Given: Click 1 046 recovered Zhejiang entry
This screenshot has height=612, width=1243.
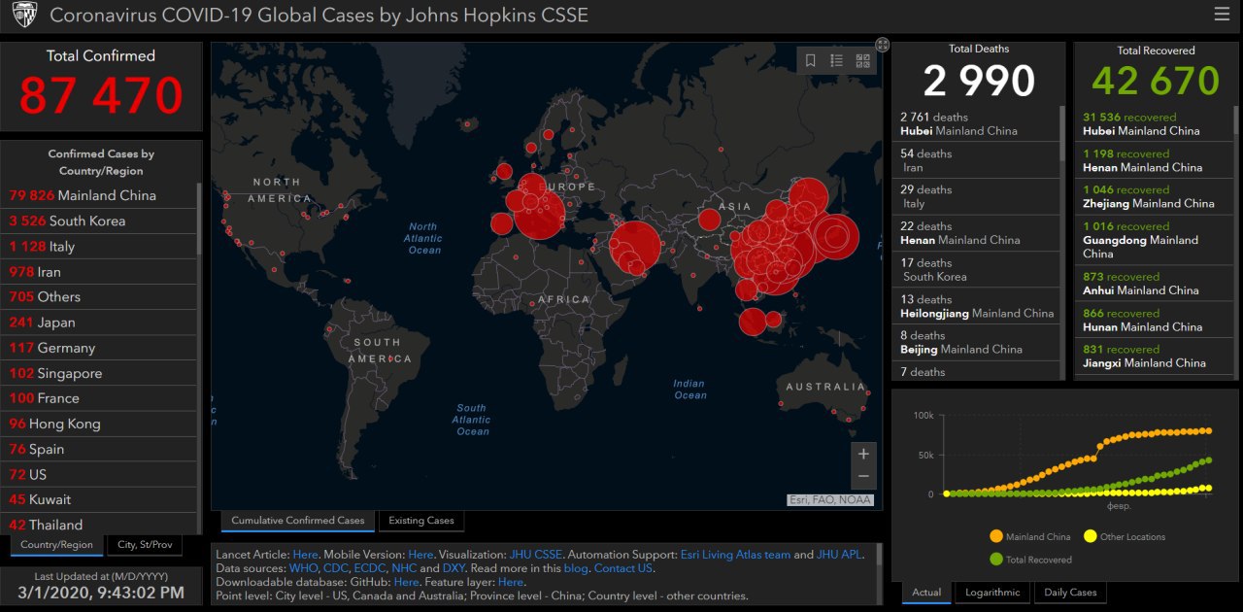Looking at the screenshot, I should tap(1156, 196).
